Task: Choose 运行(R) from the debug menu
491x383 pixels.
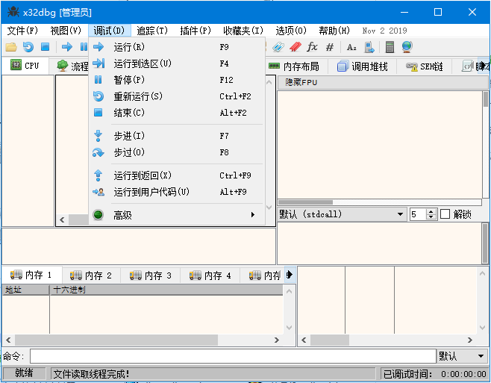Action: tap(177, 47)
